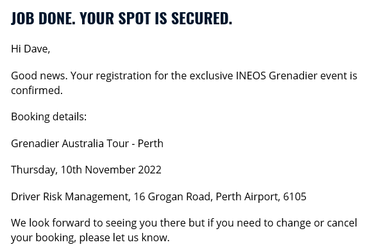Click 'Good news.' at the paragraph start
The height and width of the screenshot is (247, 372).
[x=39, y=76]
